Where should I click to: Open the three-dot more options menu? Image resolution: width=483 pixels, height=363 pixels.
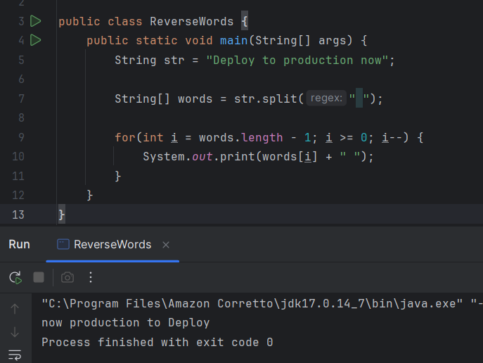(x=90, y=277)
